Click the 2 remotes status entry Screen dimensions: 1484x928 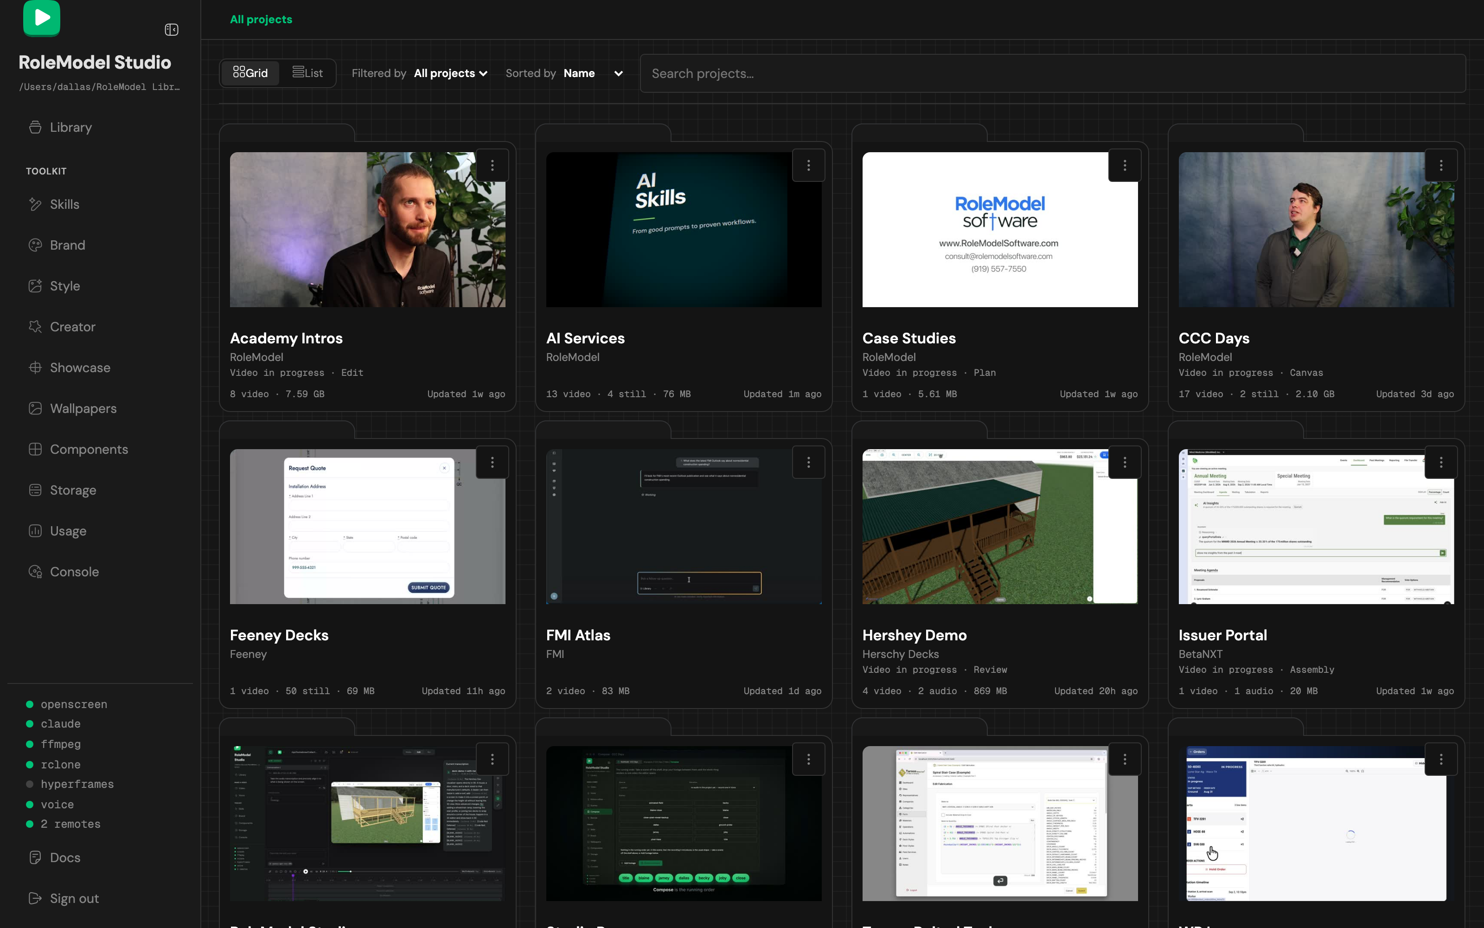(x=63, y=824)
